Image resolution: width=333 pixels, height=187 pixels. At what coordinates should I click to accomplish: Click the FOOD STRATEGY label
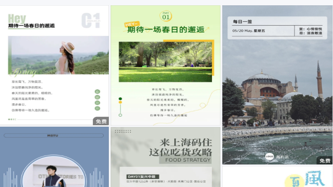click(x=188, y=160)
